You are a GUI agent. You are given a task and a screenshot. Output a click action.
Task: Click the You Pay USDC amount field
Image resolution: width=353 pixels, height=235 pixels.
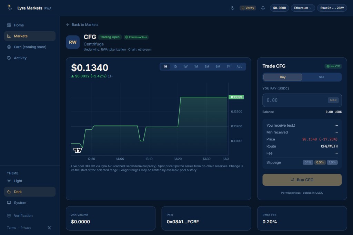(x=302, y=100)
